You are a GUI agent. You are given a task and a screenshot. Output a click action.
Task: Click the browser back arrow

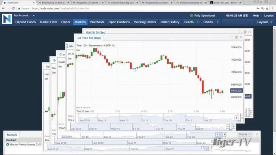click(x=3, y=9)
